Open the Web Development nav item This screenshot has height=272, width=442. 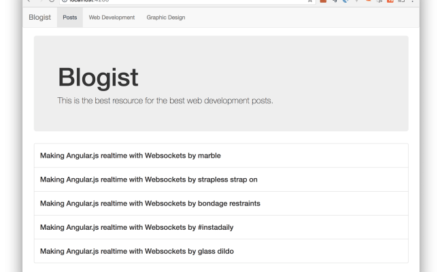coord(112,18)
